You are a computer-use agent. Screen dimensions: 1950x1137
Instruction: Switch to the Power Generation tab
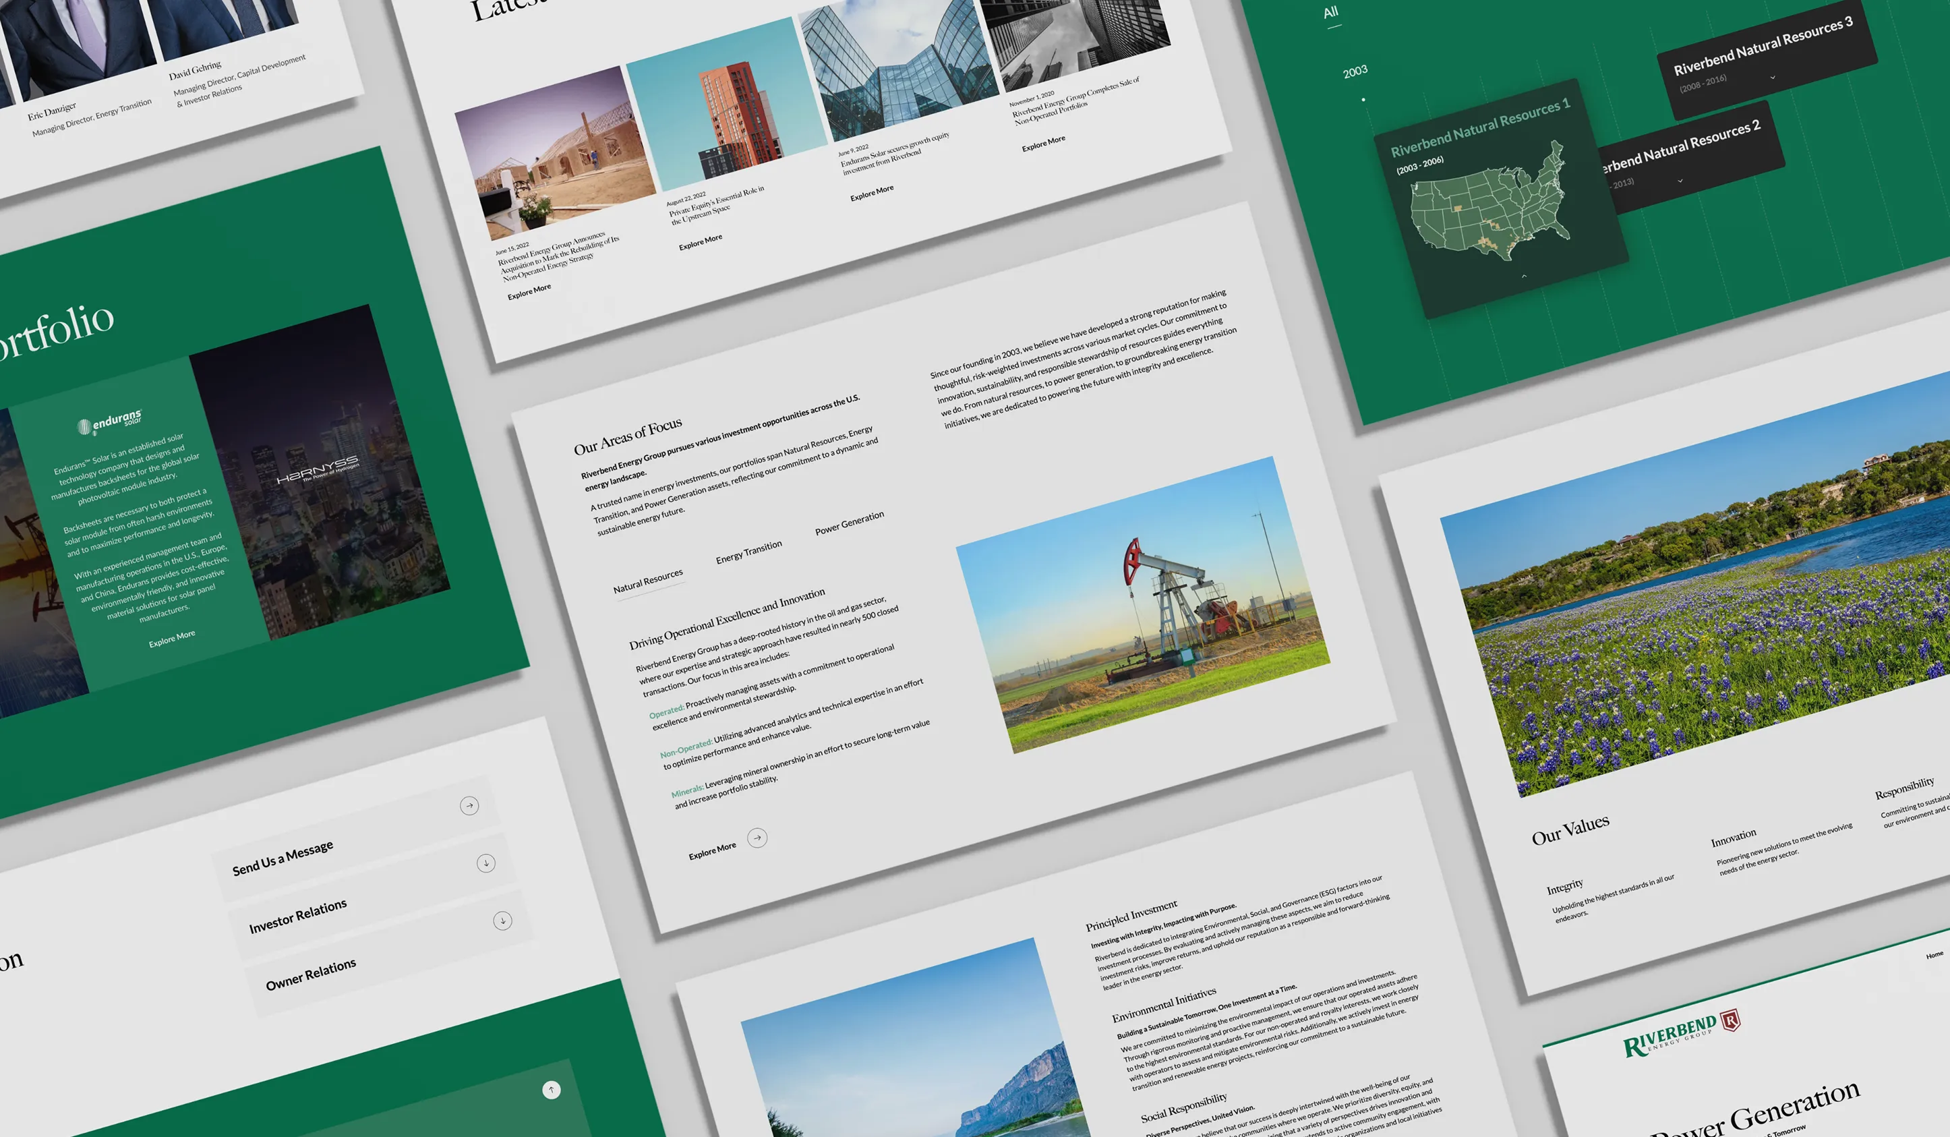tap(850, 523)
